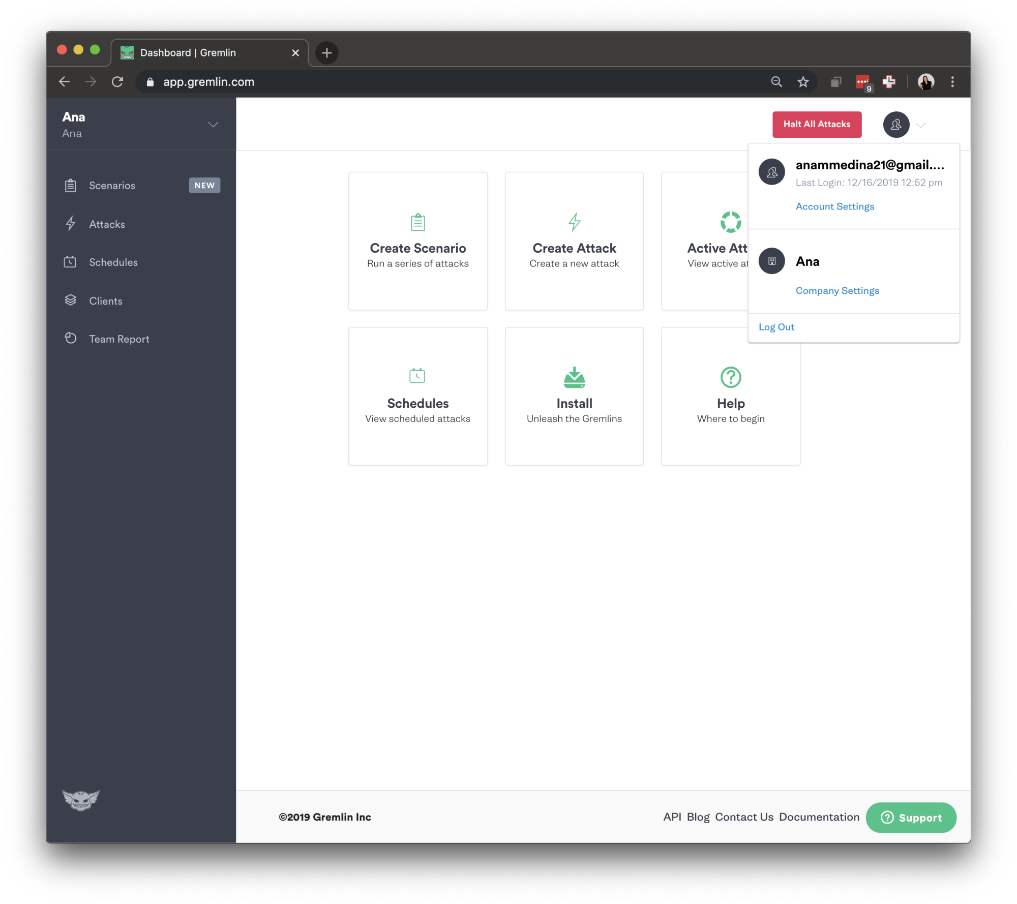Click the anammedina21@gmail email text
Screen dimensions: 1017x904
click(x=870, y=165)
